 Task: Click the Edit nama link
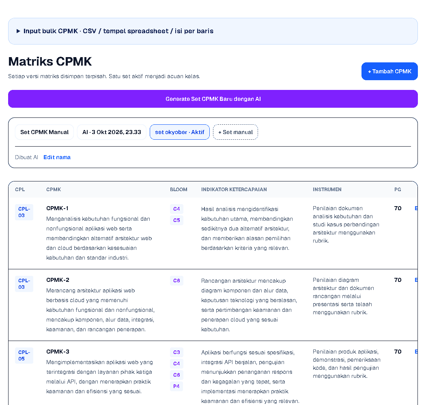click(x=57, y=157)
